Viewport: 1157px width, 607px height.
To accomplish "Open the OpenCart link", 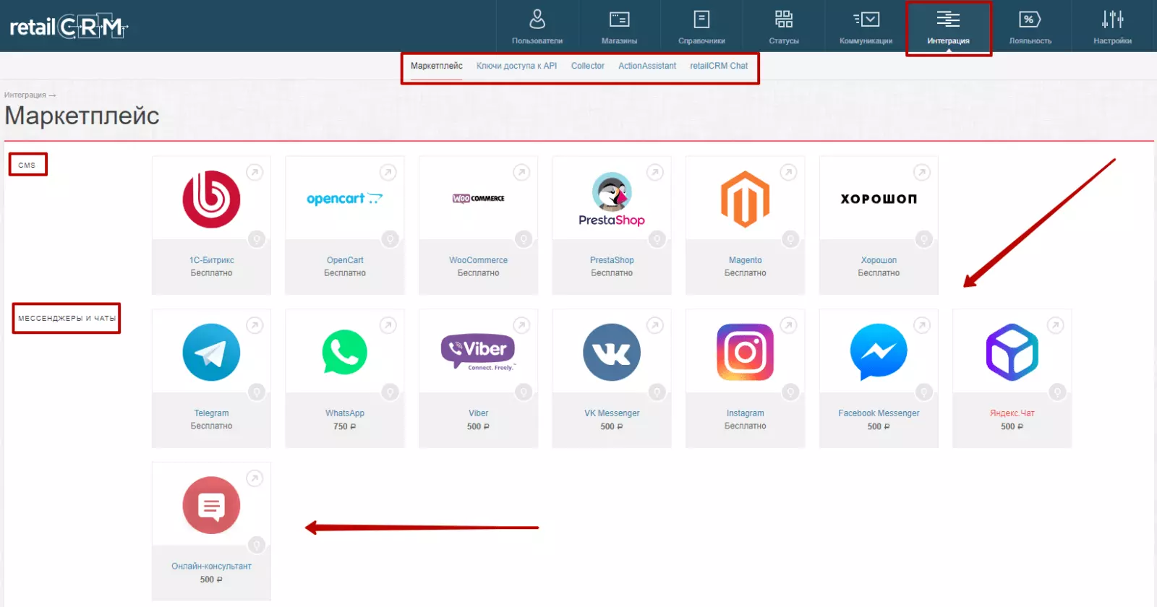I will tap(345, 260).
